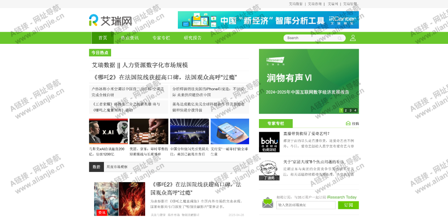Click tag 海外市场
Screen dimensions: 448x218
click(x=174, y=215)
